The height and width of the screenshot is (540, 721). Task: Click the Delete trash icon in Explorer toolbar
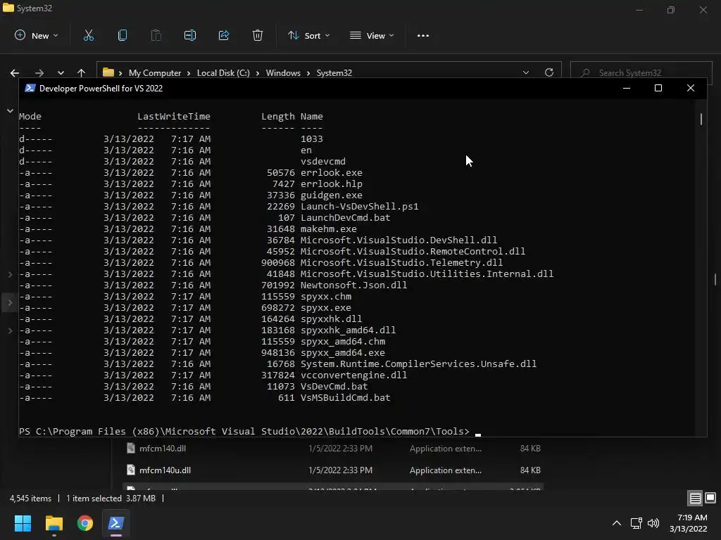coord(258,35)
